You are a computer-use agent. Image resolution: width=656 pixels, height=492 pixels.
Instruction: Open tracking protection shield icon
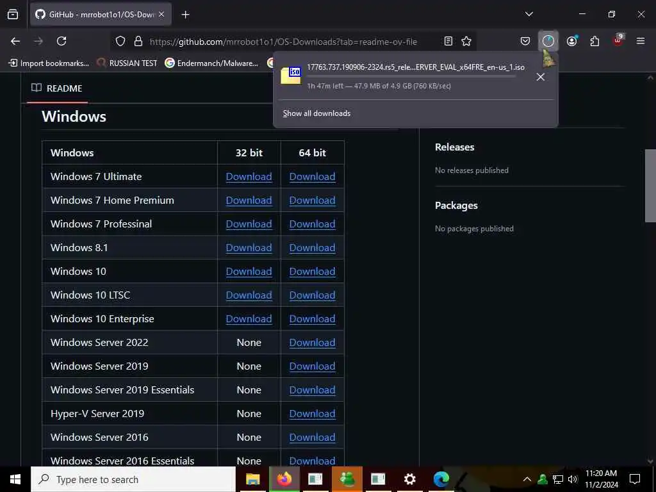[x=120, y=41]
